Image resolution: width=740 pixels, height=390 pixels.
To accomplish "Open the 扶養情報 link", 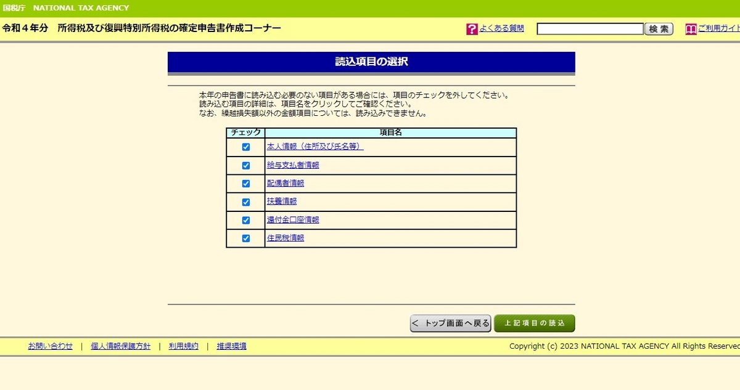I will tap(282, 201).
